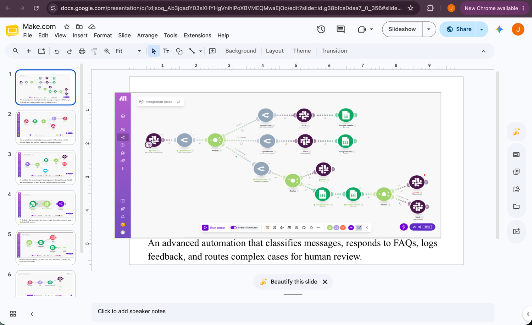Open the comments history icon
This screenshot has height=325, width=532.
click(x=340, y=29)
